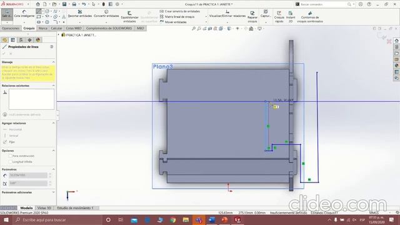
Task: Click the Undo icon
Action: point(84,4)
